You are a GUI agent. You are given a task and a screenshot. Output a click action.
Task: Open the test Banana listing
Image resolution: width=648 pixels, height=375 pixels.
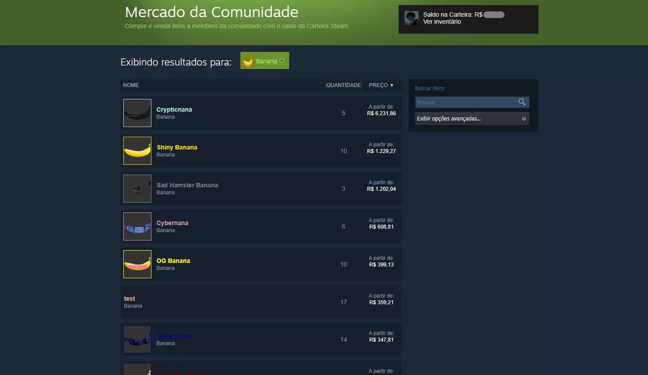(261, 302)
